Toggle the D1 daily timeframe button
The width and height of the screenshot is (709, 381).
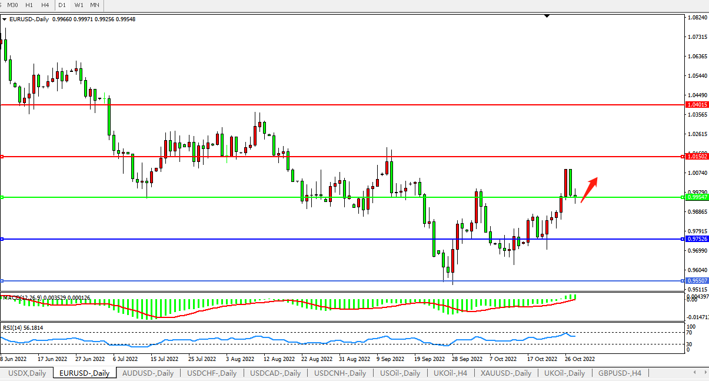coord(62,5)
